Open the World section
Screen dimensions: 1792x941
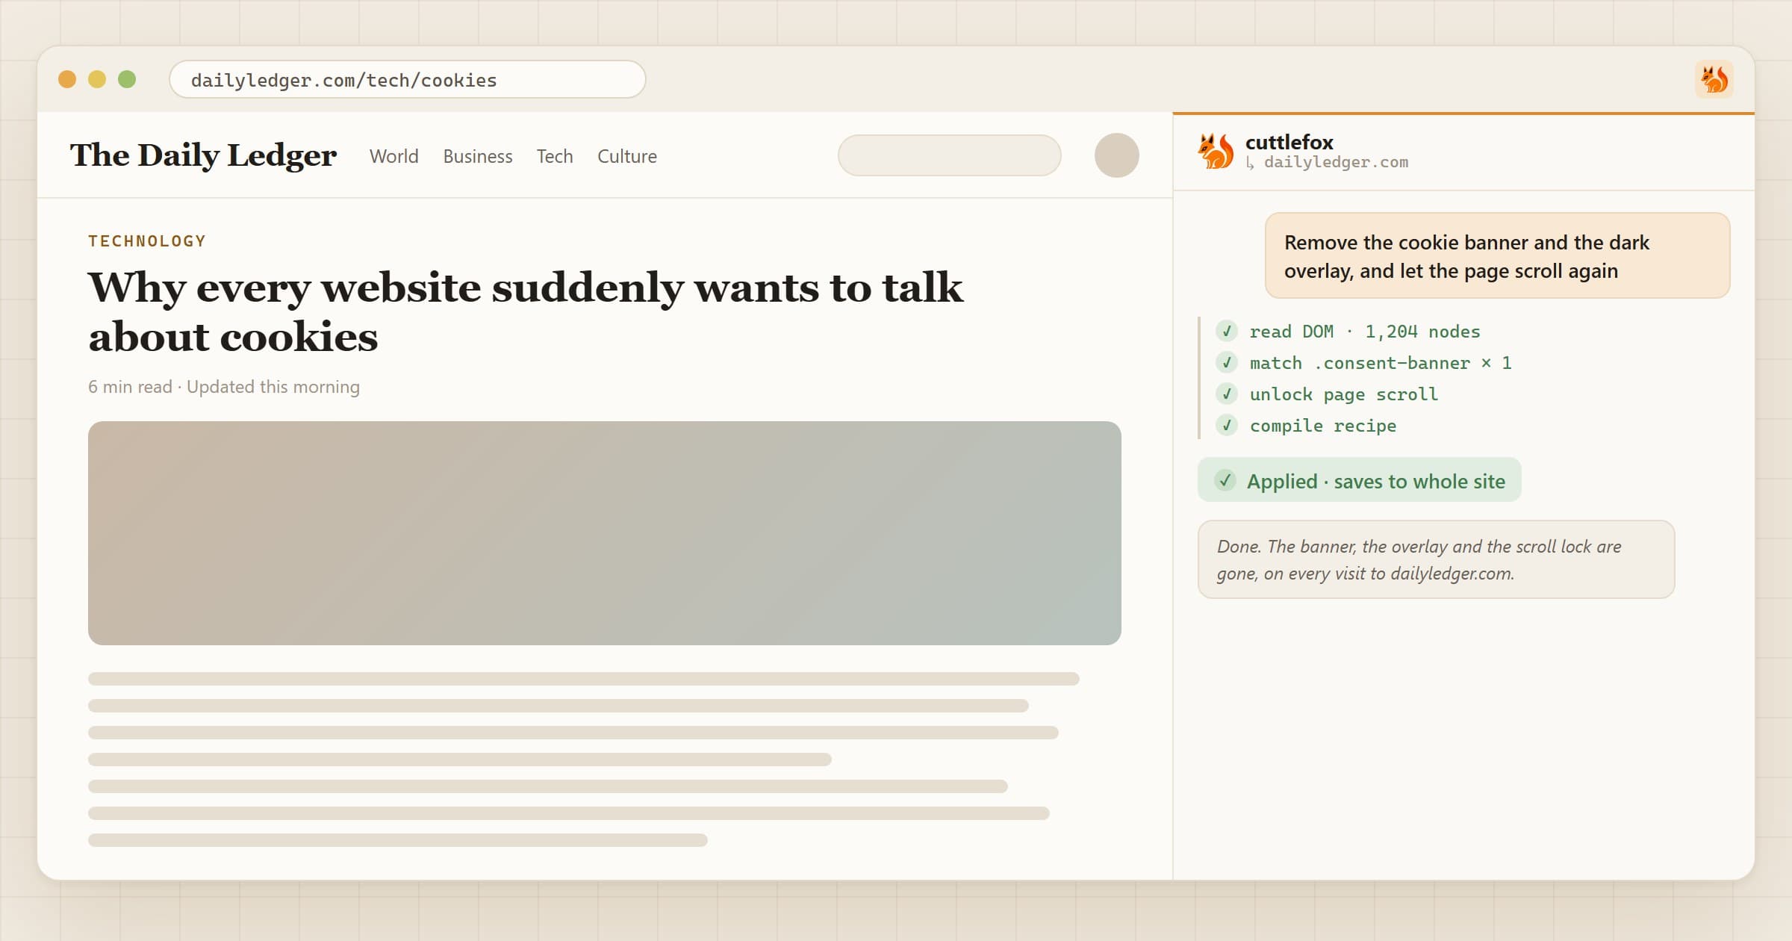pos(393,156)
